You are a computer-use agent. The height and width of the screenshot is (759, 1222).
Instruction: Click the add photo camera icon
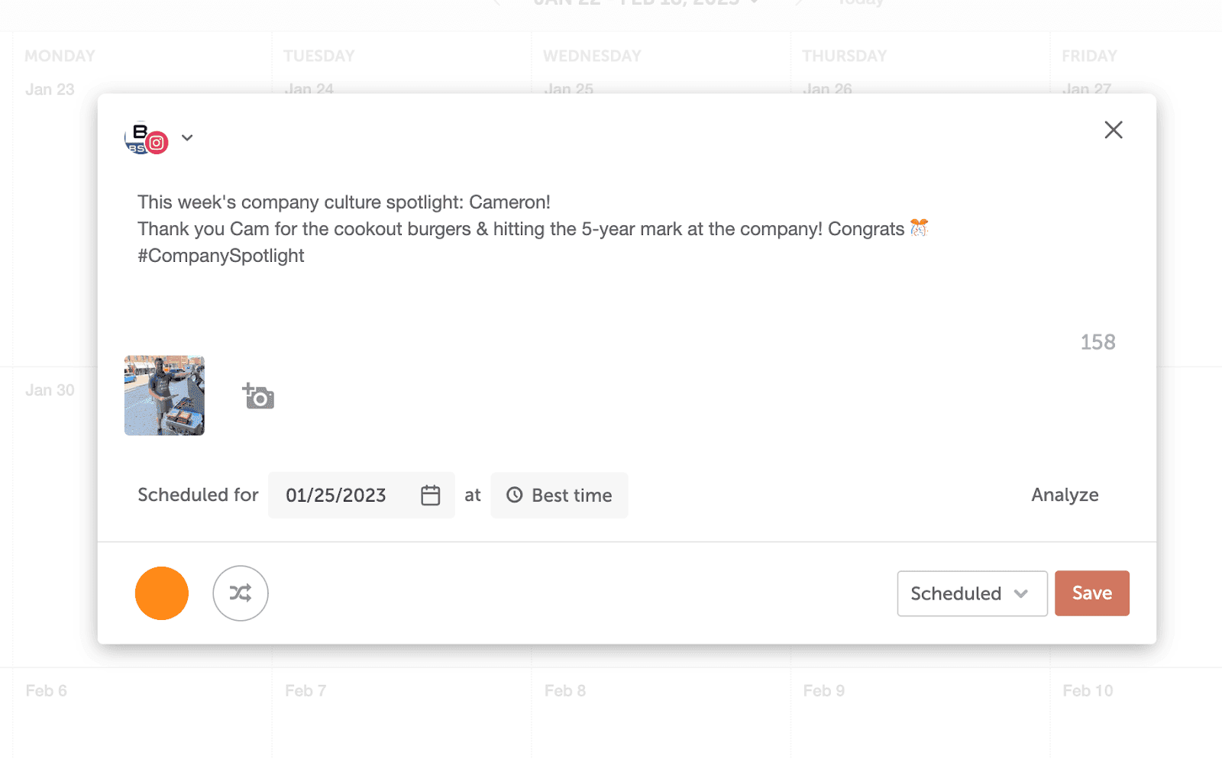tap(259, 396)
